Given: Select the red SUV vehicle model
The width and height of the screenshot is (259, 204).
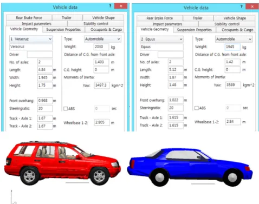Looking at the screenshot, I should coord(62,163).
